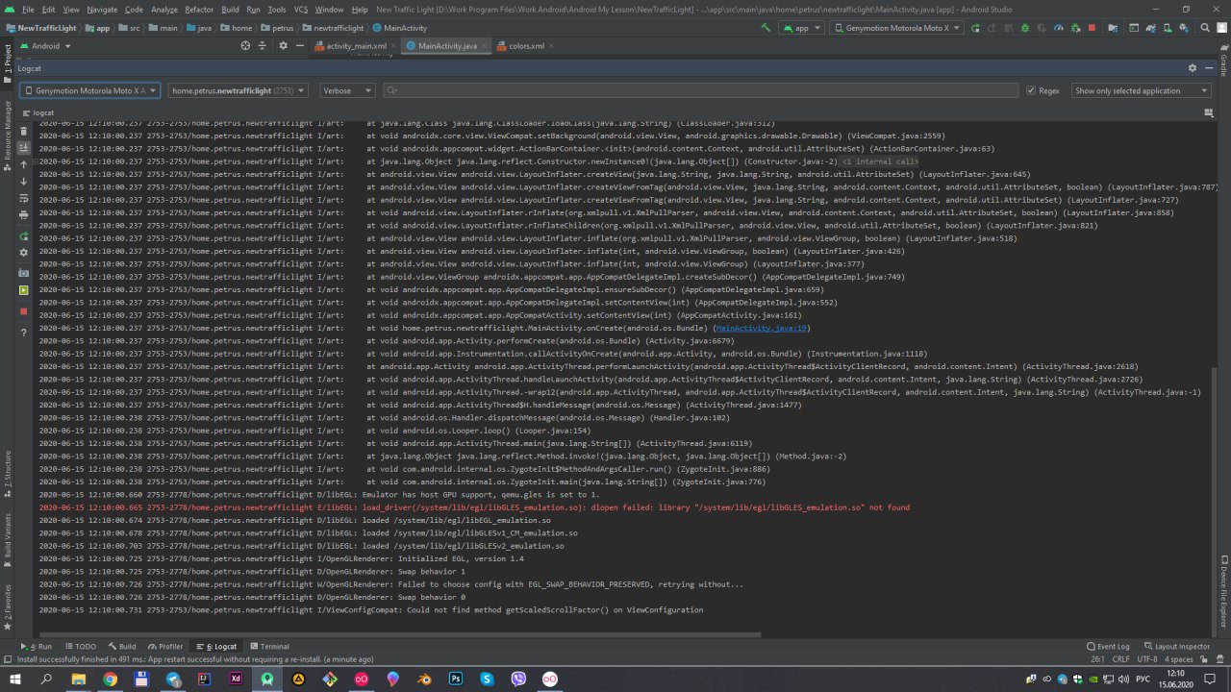Click the Apply Changes and Restart Activity icon
This screenshot has height=692, width=1231.
[992, 28]
